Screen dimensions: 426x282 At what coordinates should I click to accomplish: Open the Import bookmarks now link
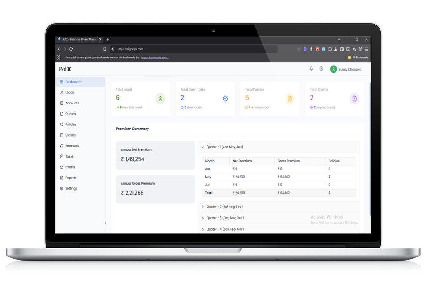155,58
